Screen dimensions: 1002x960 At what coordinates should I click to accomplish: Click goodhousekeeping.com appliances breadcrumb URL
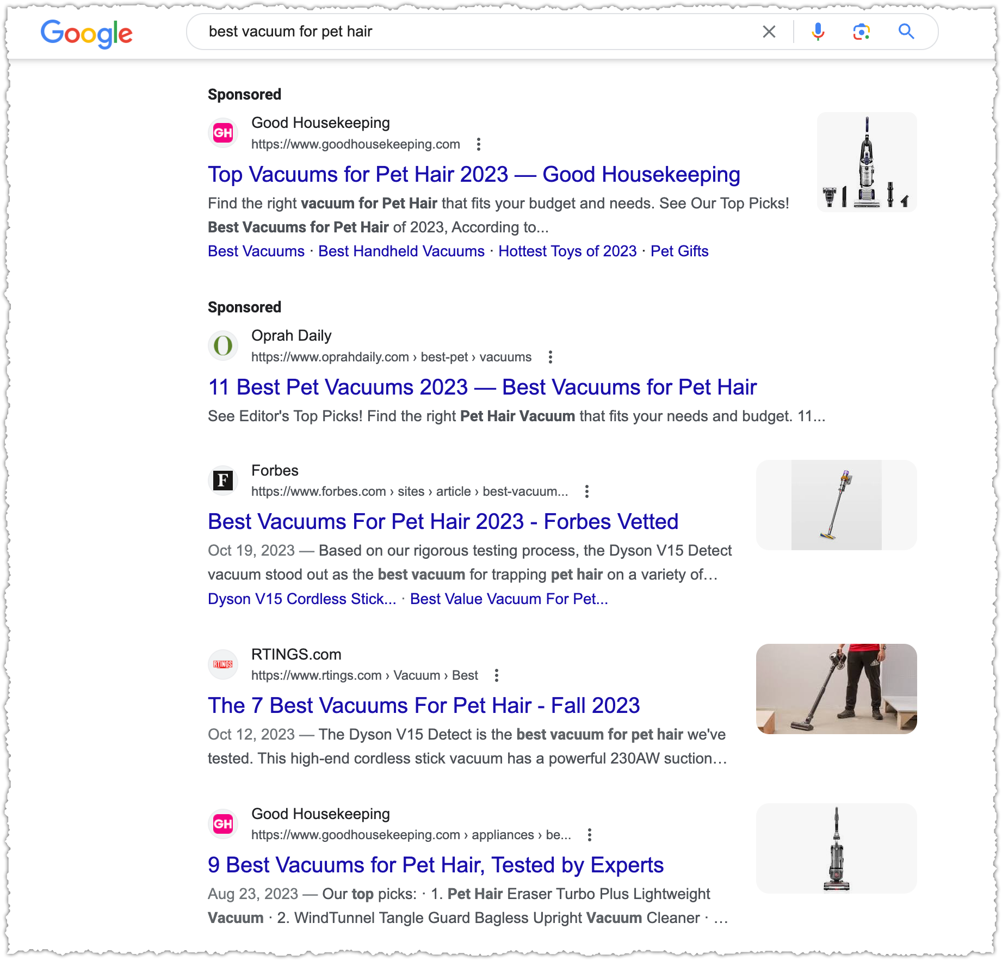click(x=411, y=835)
